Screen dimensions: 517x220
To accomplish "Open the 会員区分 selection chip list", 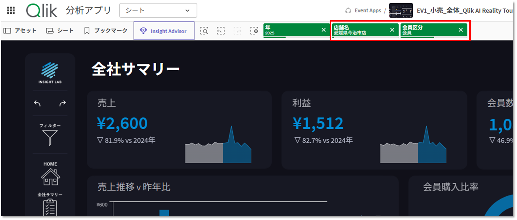I will 427,30.
